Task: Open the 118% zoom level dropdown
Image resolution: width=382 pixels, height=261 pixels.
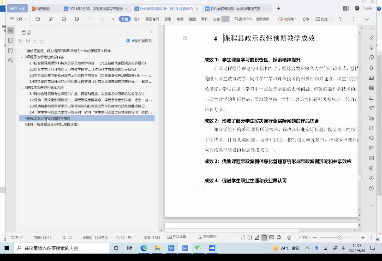Action: tap(305, 237)
